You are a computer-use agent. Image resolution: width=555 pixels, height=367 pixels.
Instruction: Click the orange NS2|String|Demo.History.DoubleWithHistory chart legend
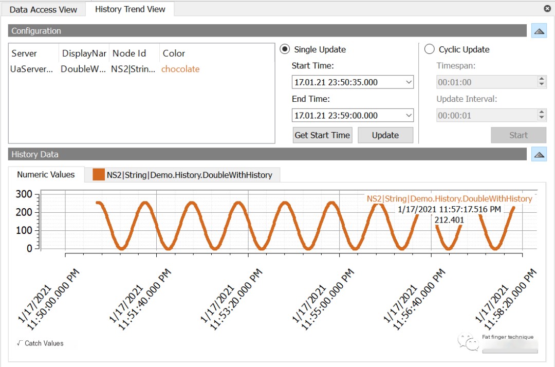click(x=450, y=198)
